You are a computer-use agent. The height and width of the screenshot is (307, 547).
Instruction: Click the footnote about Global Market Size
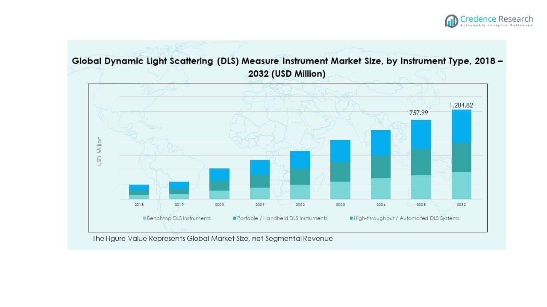pos(212,239)
